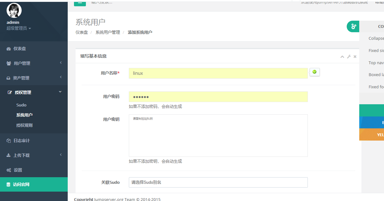
Task: Select 系统用户 submenu item in sidebar
Action: click(x=24, y=115)
